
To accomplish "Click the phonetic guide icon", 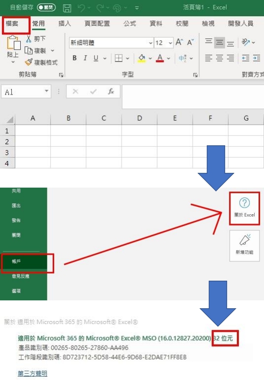I will point(183,58).
